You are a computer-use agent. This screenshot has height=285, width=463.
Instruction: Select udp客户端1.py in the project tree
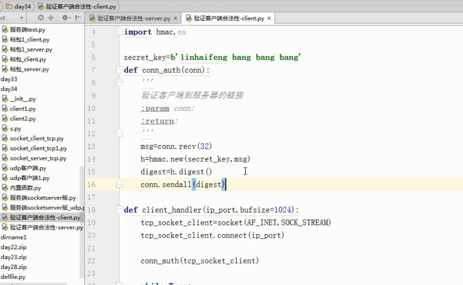26,178
